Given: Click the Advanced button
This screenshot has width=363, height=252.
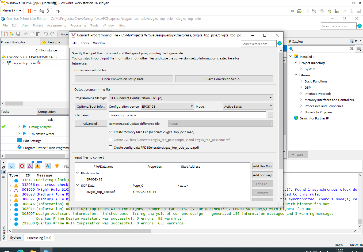Looking at the screenshot, I should point(91,123).
